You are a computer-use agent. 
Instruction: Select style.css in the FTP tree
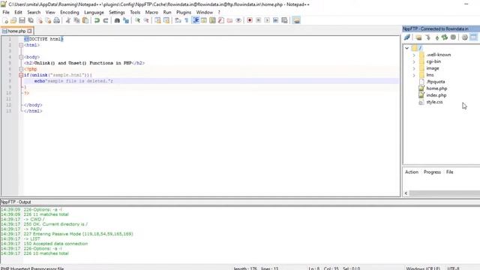coord(434,102)
